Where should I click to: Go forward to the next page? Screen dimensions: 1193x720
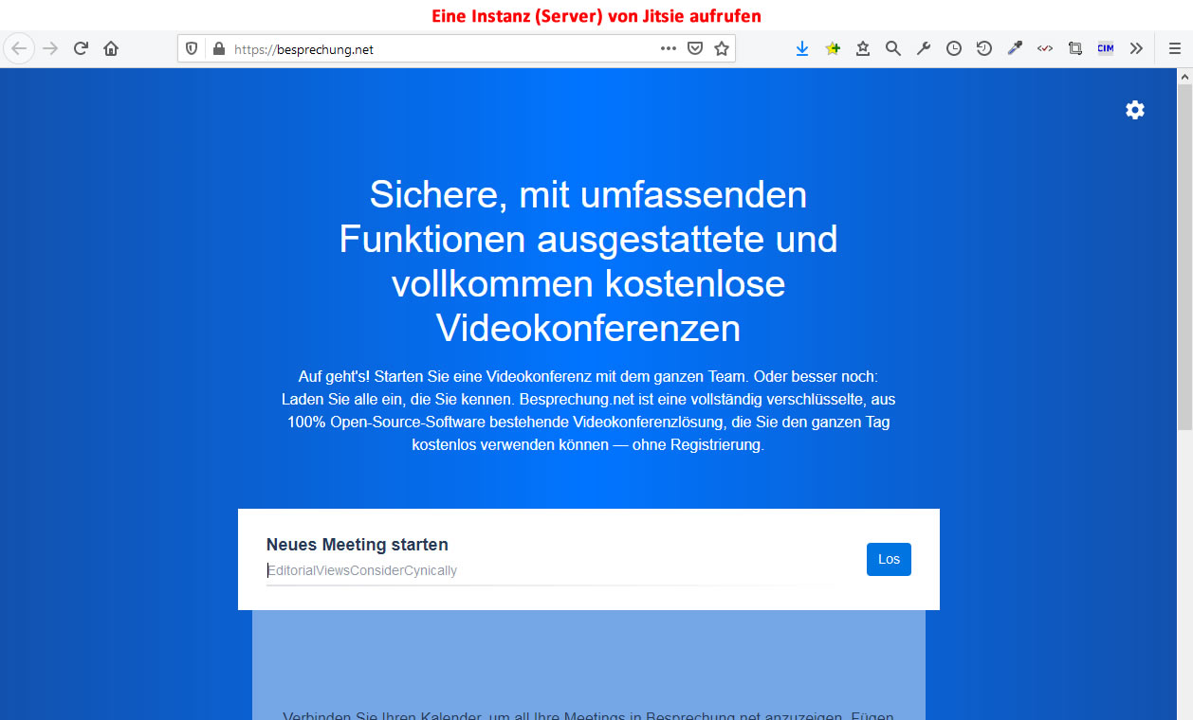click(x=50, y=48)
